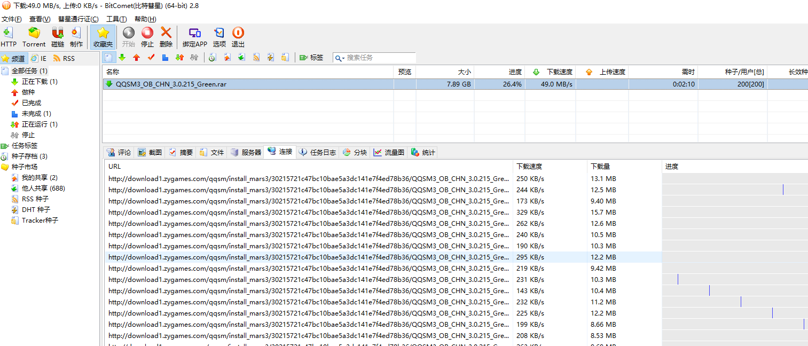This screenshot has width=808, height=346.
Task: Click the 制作 make-torrent toolbar icon
Action: 76,37
